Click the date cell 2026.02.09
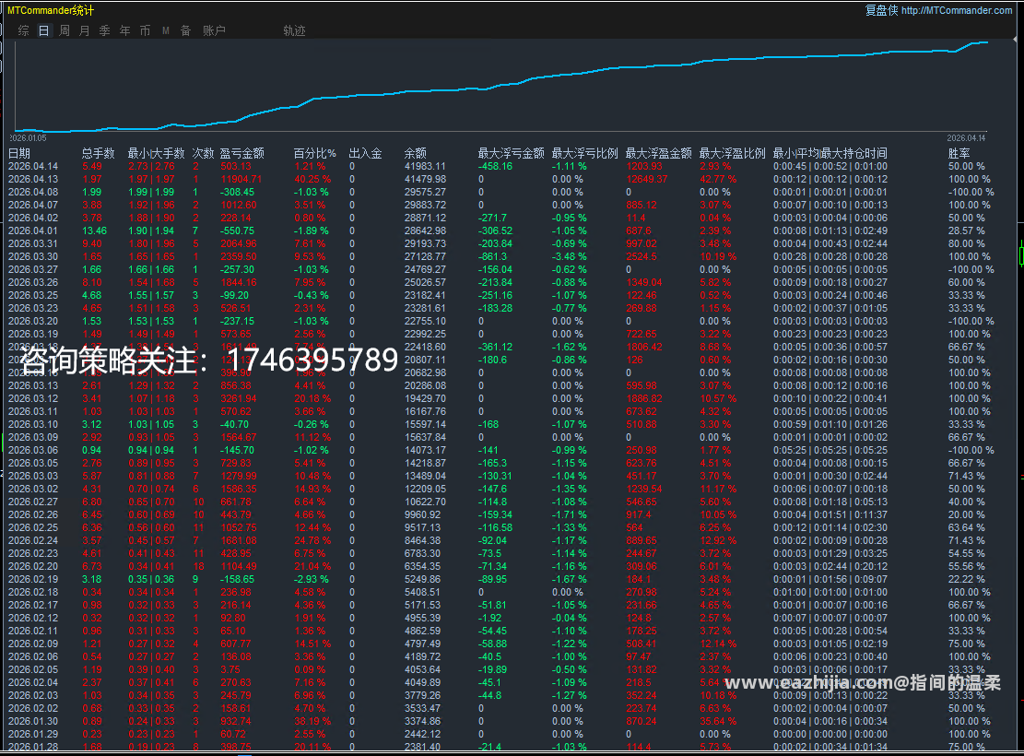The image size is (1024, 756). [x=33, y=644]
